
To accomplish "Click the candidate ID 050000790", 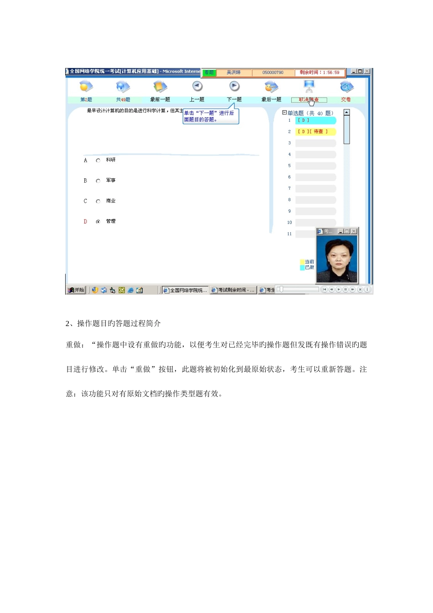I will pyautogui.click(x=273, y=73).
